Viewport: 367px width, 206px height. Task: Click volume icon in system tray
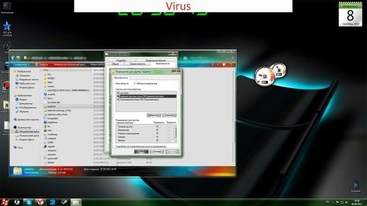[346, 202]
